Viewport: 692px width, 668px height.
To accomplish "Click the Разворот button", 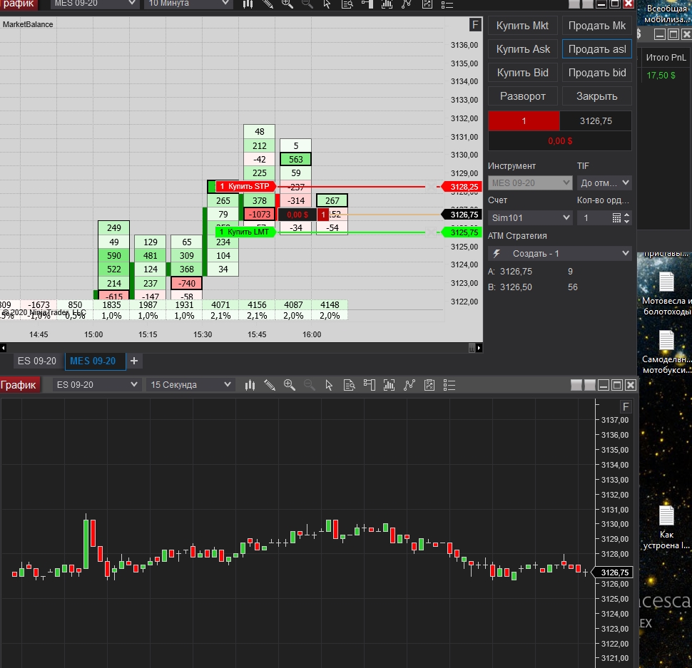I will tap(522, 96).
